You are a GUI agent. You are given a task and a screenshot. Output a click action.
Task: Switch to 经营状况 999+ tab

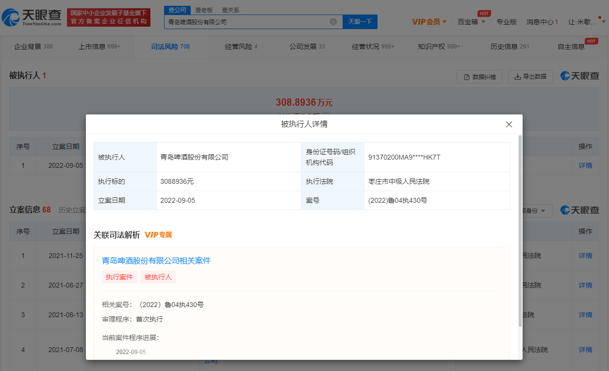(x=373, y=47)
